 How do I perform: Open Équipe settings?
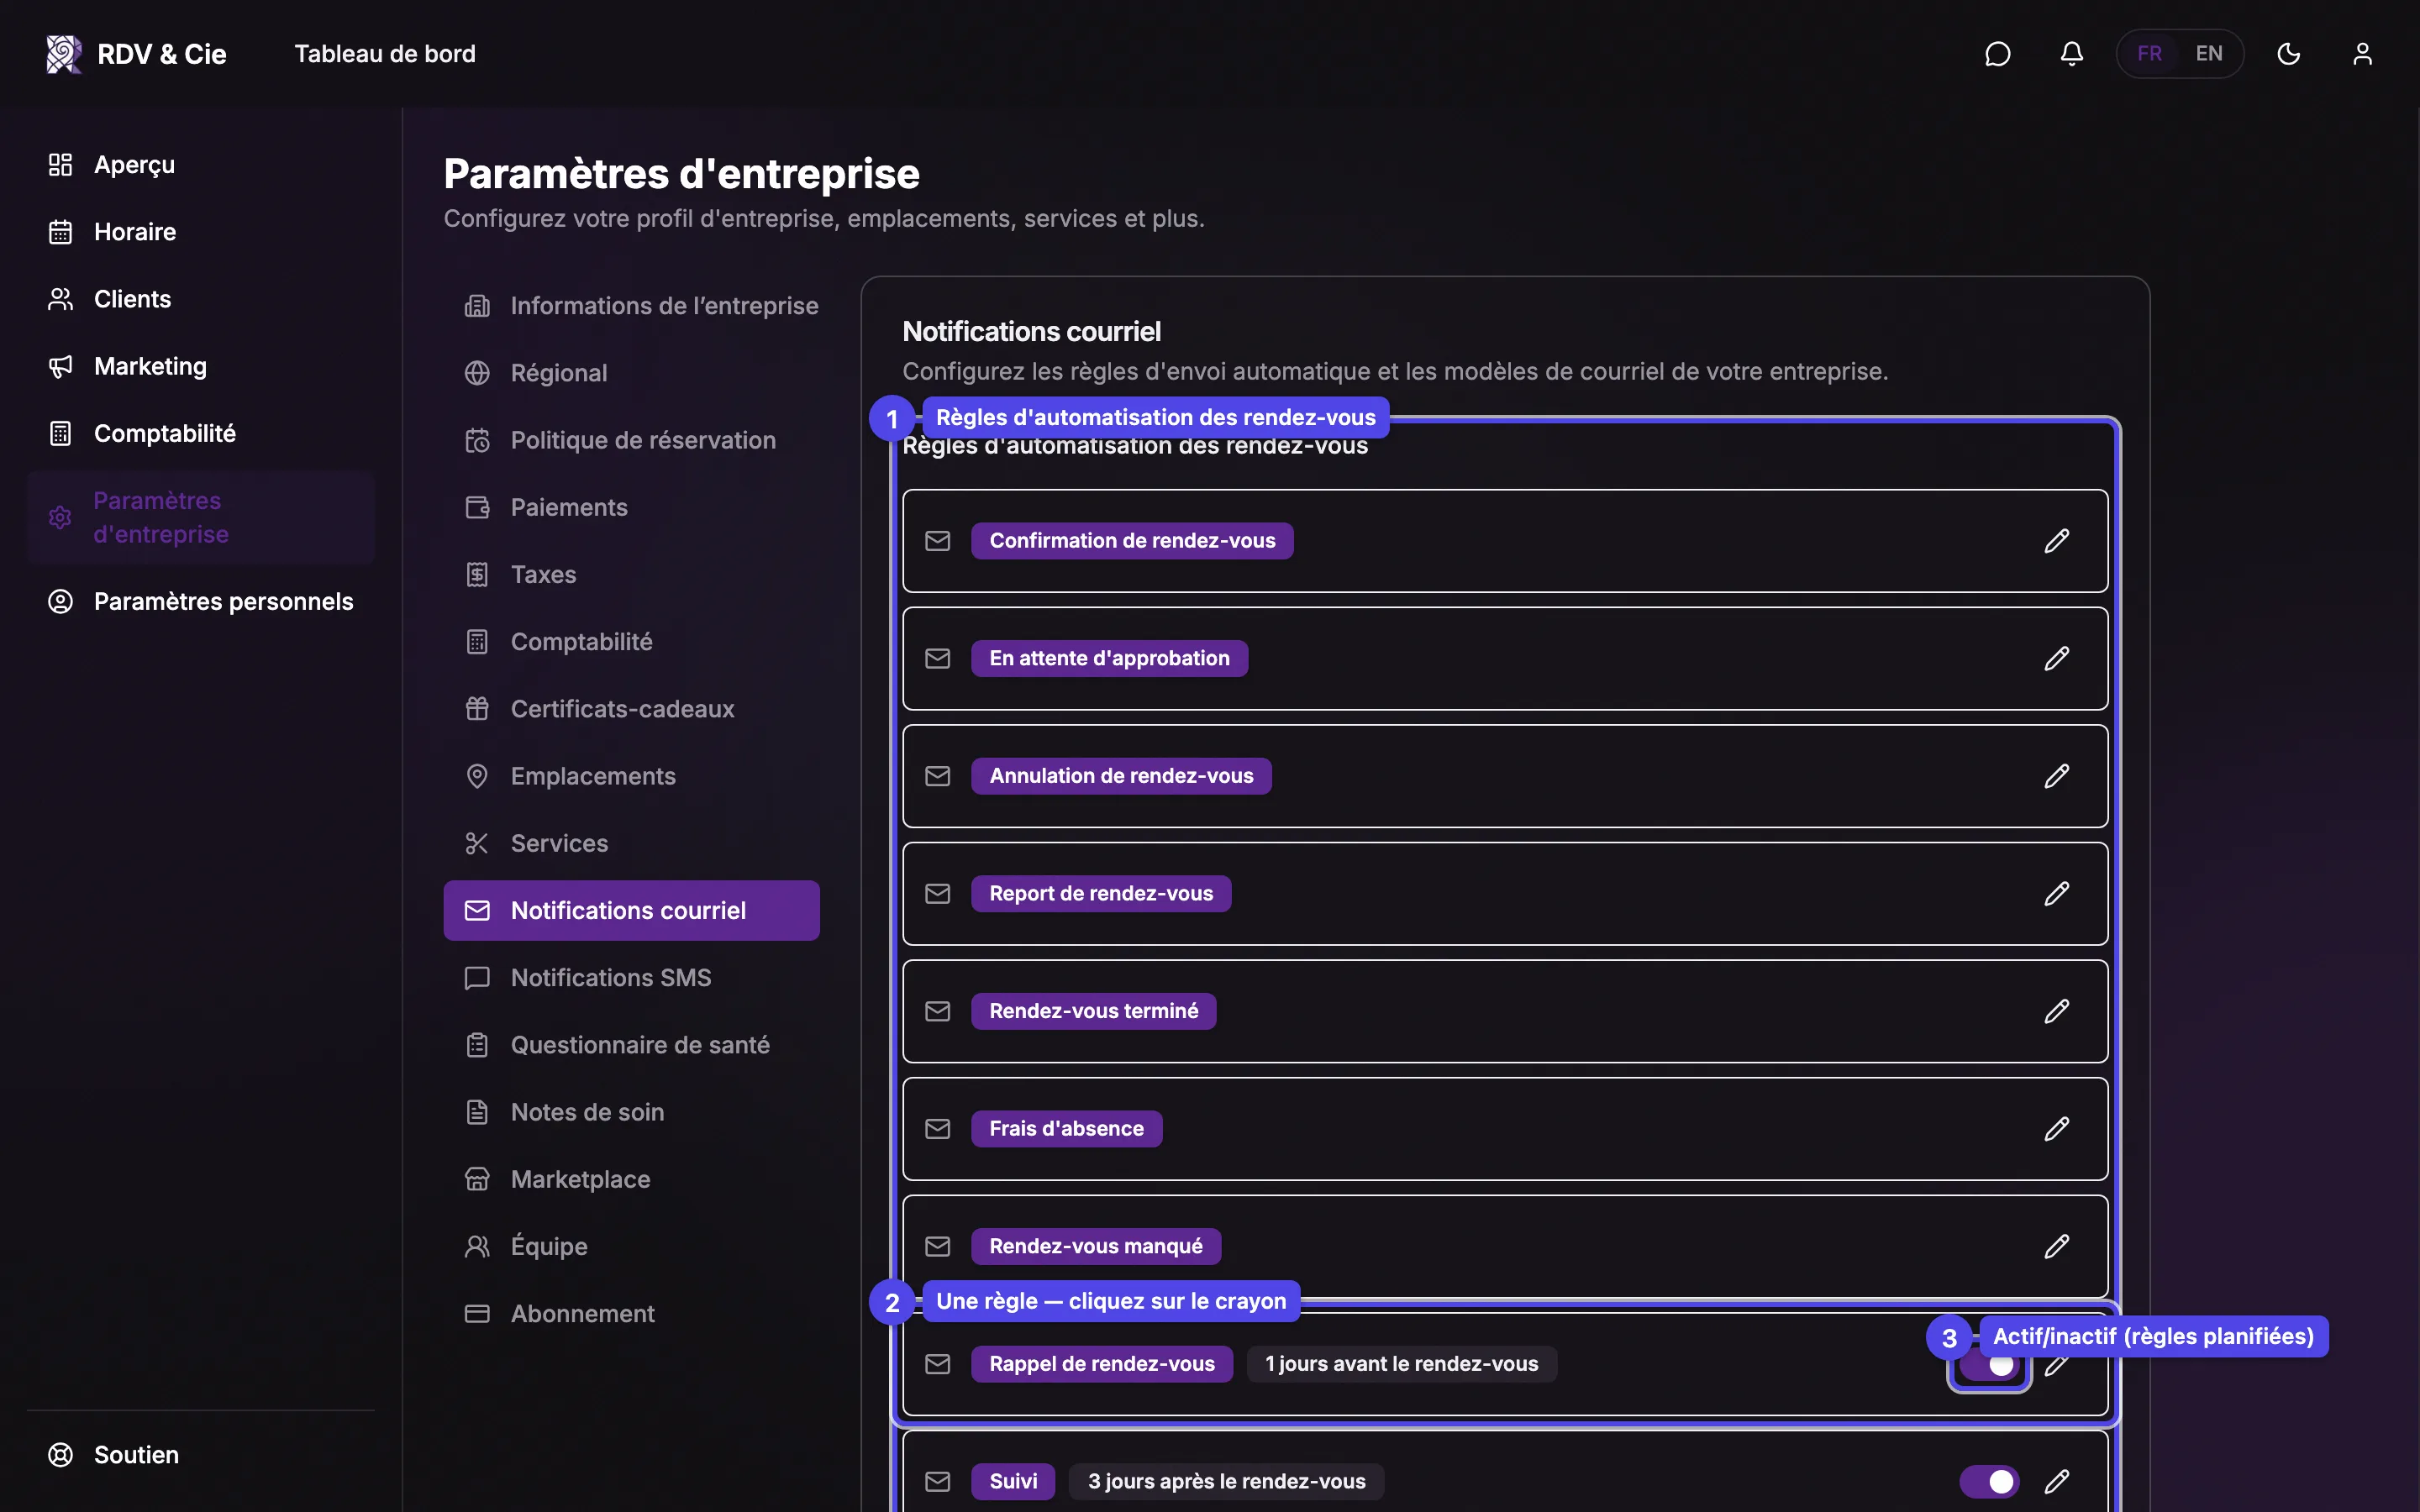(632, 1246)
